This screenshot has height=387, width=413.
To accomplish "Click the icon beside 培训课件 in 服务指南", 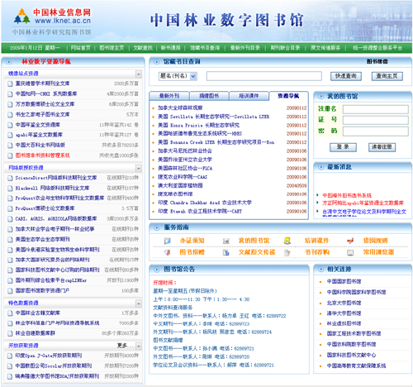I will [287, 241].
